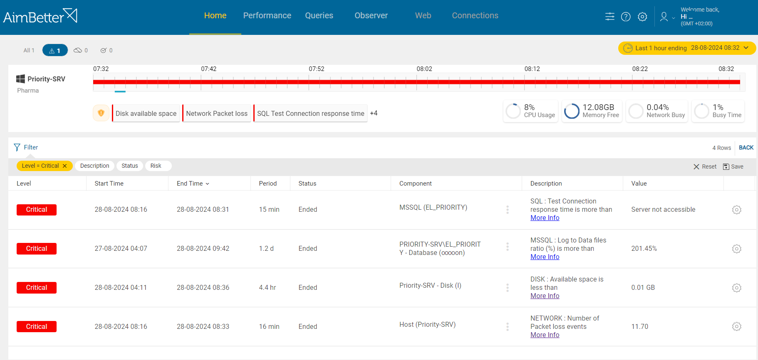Click the 'Server not accessible' value

coord(663,210)
